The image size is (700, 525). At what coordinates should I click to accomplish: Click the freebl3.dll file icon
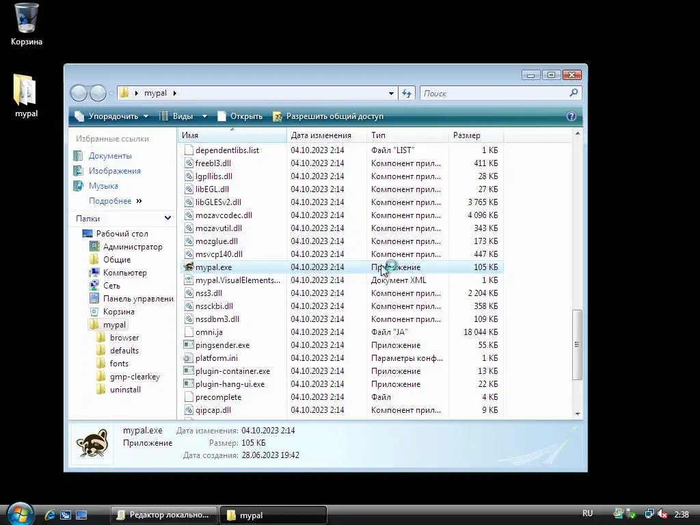click(x=189, y=163)
